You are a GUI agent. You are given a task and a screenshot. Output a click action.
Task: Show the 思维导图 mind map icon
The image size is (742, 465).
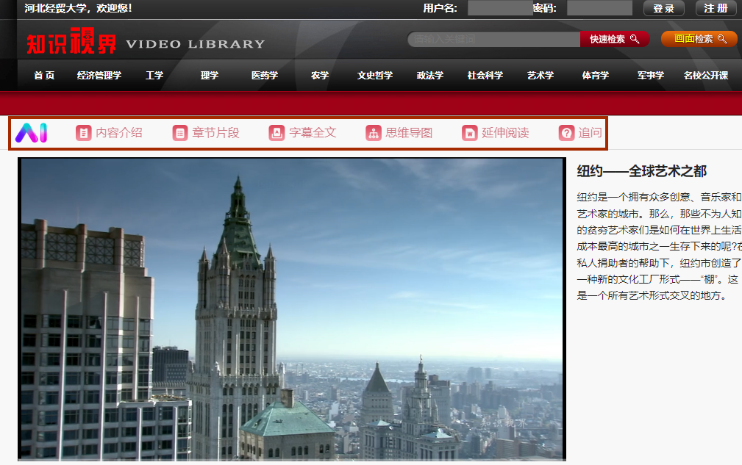pos(374,133)
